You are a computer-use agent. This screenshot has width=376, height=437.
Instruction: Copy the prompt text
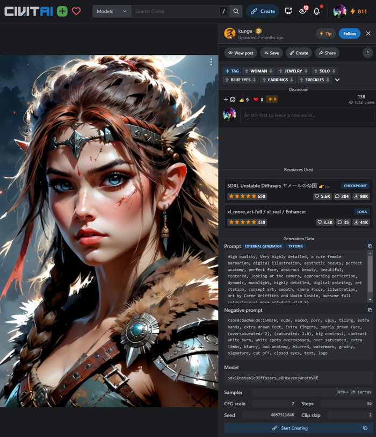click(x=370, y=246)
